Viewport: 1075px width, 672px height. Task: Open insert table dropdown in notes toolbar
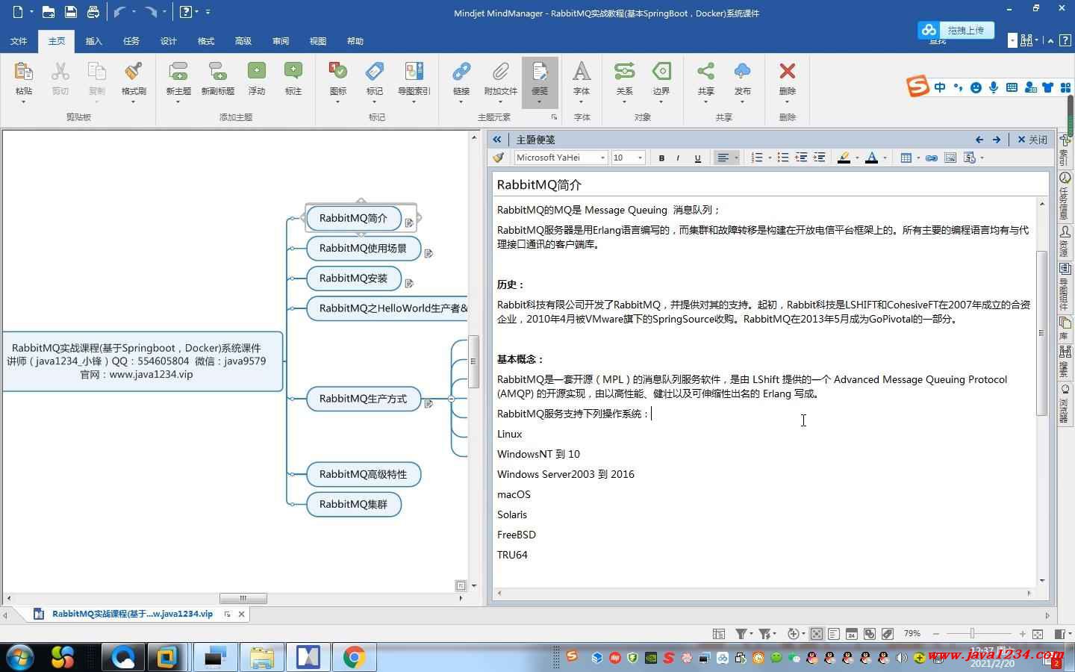click(917, 158)
